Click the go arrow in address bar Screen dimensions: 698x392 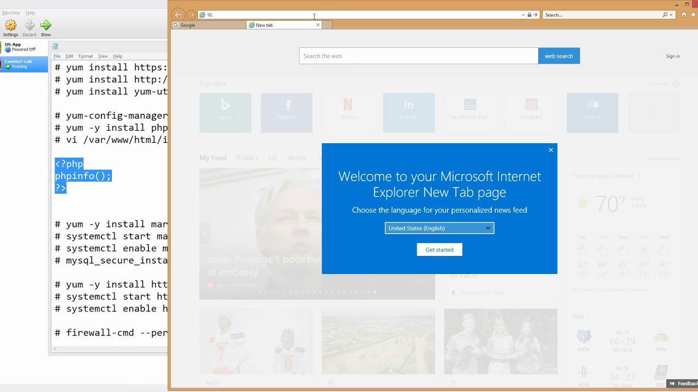tap(535, 15)
